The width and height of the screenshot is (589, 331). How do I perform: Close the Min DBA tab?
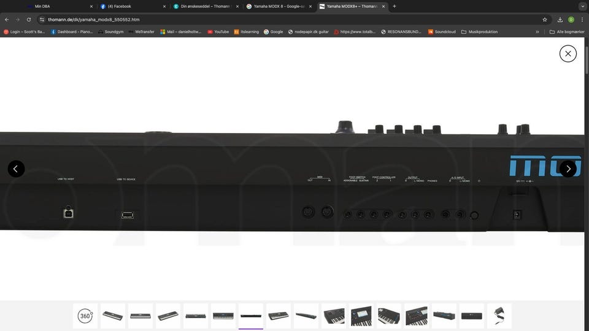coord(91,6)
